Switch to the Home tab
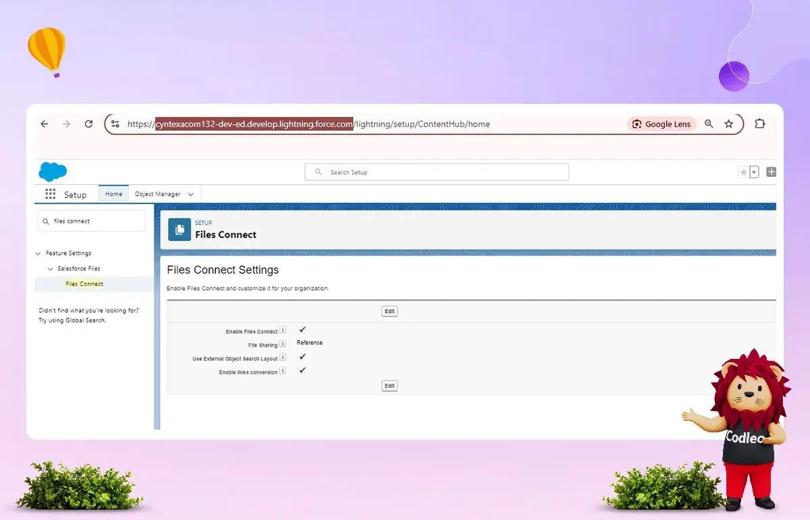 click(x=114, y=194)
